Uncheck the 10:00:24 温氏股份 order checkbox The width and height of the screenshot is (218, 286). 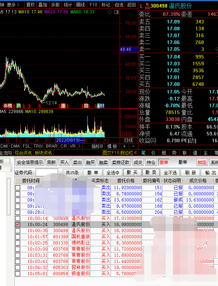coord(18,224)
